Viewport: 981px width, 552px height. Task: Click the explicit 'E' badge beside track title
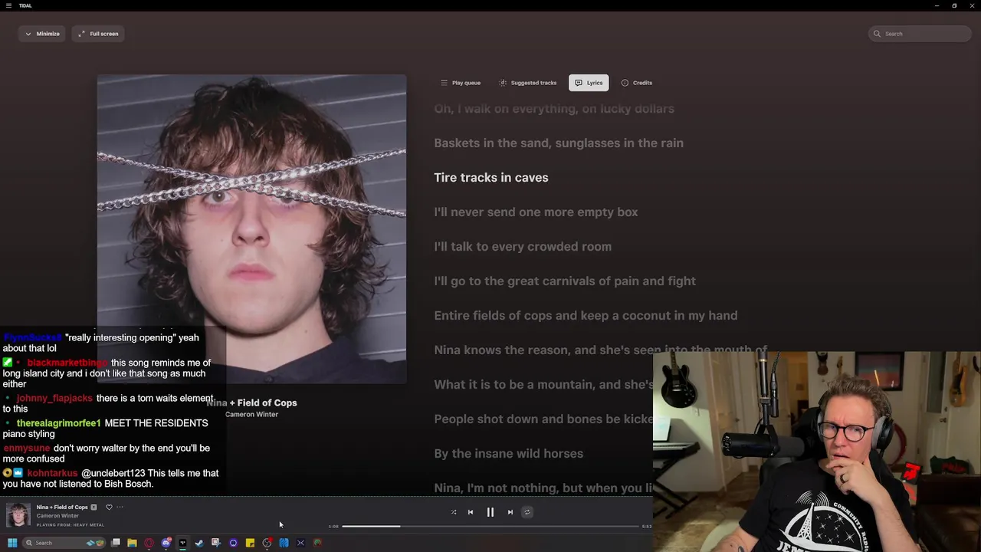(94, 507)
